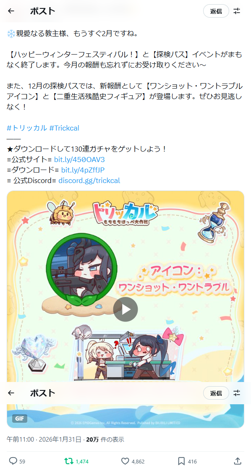Open the #トリッカル hashtag

tap(27, 128)
